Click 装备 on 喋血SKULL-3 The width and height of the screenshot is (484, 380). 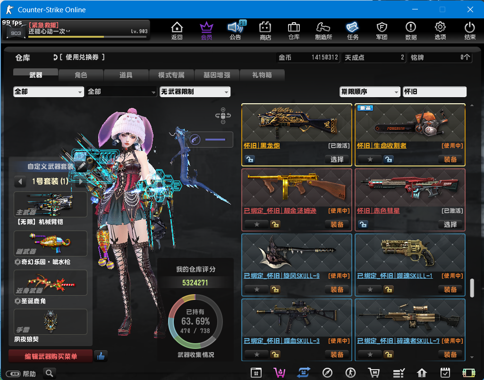(x=337, y=355)
